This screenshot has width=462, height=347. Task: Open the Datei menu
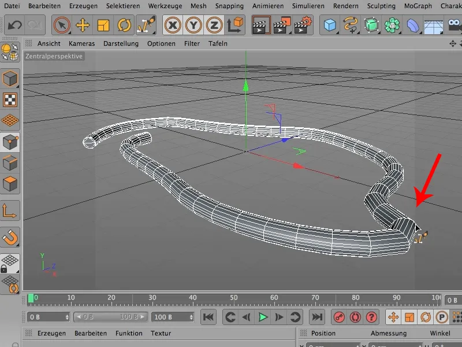[x=12, y=6]
